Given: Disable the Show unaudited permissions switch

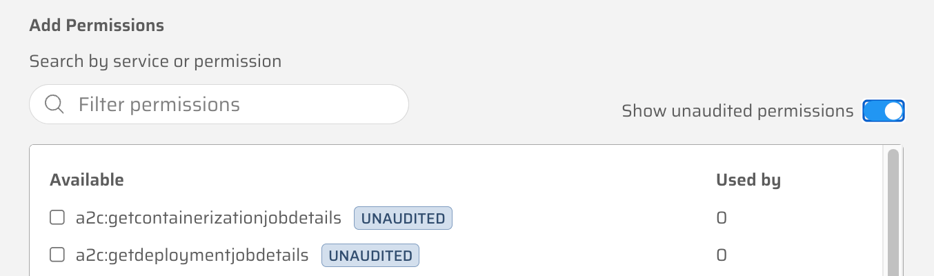Looking at the screenshot, I should point(883,110).
